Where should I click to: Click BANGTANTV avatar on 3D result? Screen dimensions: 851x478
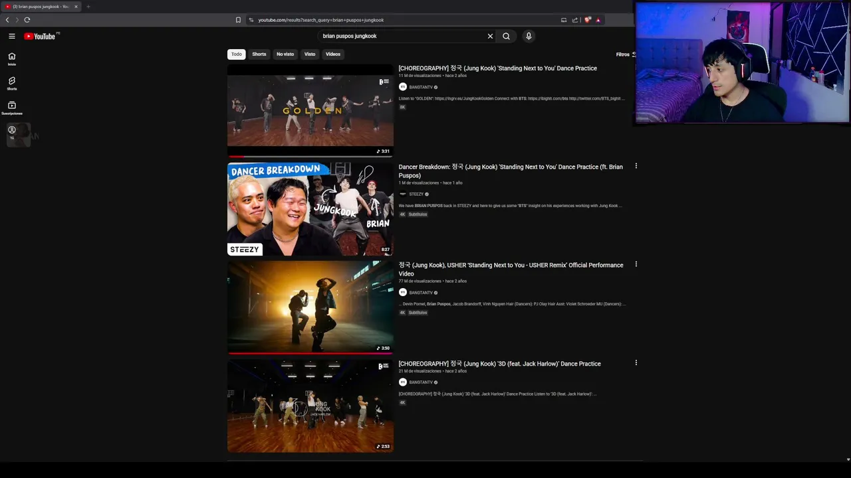402,382
